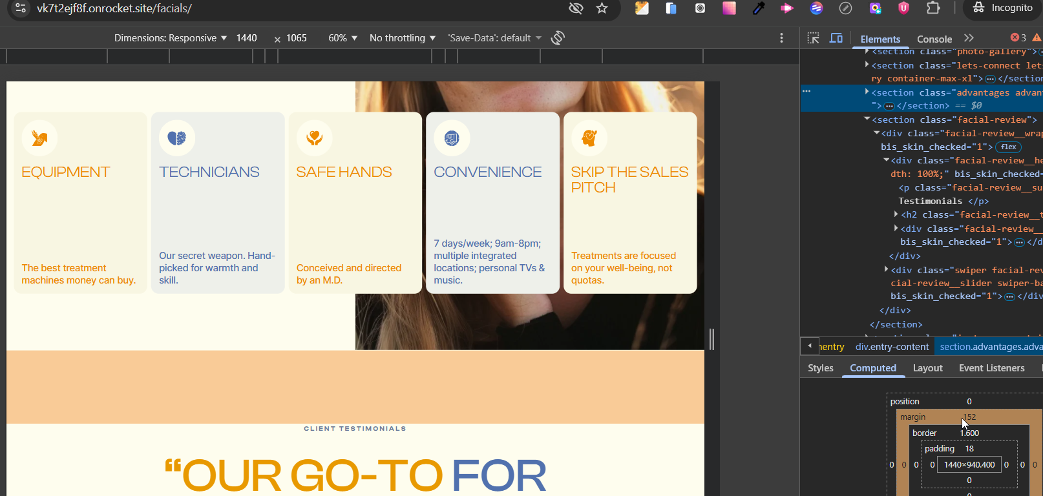Click the rotate screen orientation icon
1043x496 pixels.
558,38
